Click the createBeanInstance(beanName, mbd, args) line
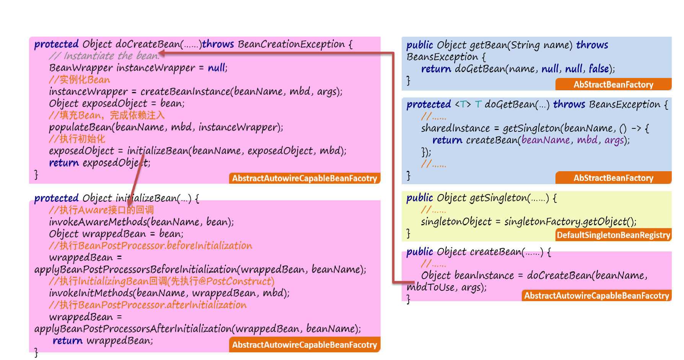Image resolution: width=684 pixels, height=360 pixels. pos(195,91)
